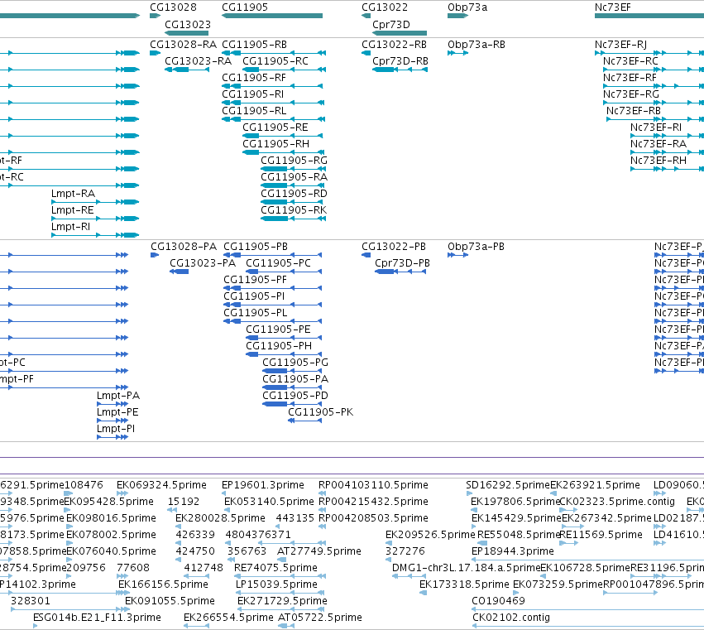Click contig CK02102.contig

click(x=511, y=618)
